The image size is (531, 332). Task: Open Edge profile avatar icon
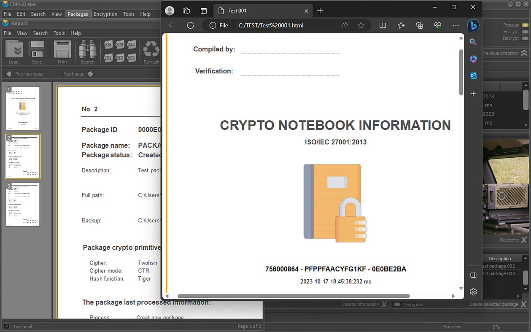tap(170, 11)
